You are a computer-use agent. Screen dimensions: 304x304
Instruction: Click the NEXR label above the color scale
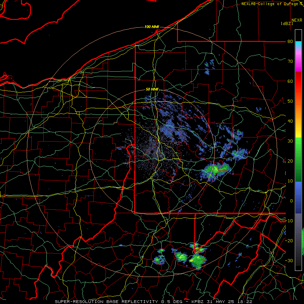click(297, 20)
